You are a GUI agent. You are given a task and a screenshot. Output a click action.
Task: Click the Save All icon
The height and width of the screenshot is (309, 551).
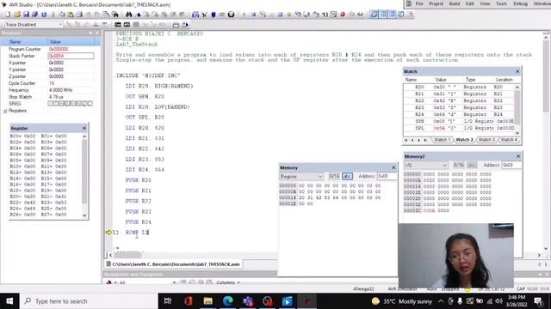click(34, 15)
